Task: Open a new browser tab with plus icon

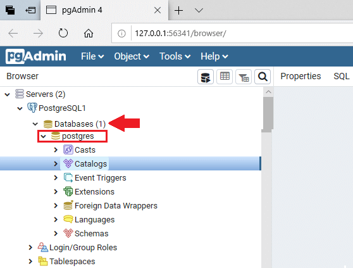Action: (179, 10)
